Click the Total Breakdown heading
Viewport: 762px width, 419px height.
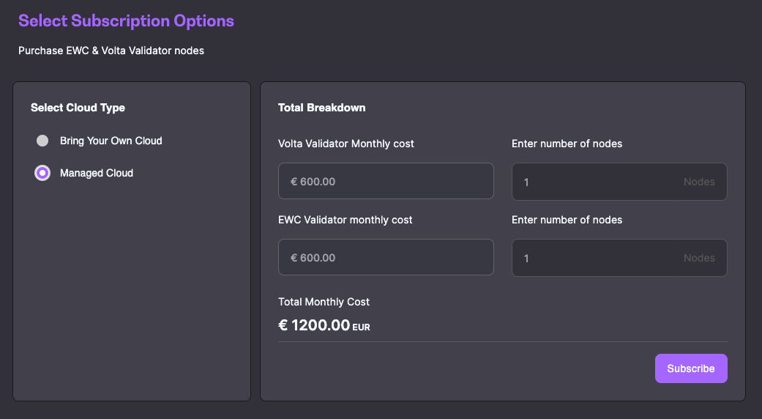[x=321, y=108]
